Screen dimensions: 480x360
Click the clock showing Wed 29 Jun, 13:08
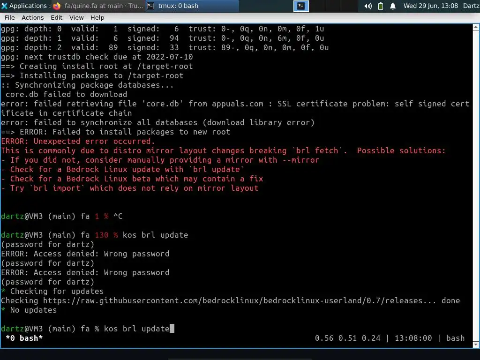point(430,6)
